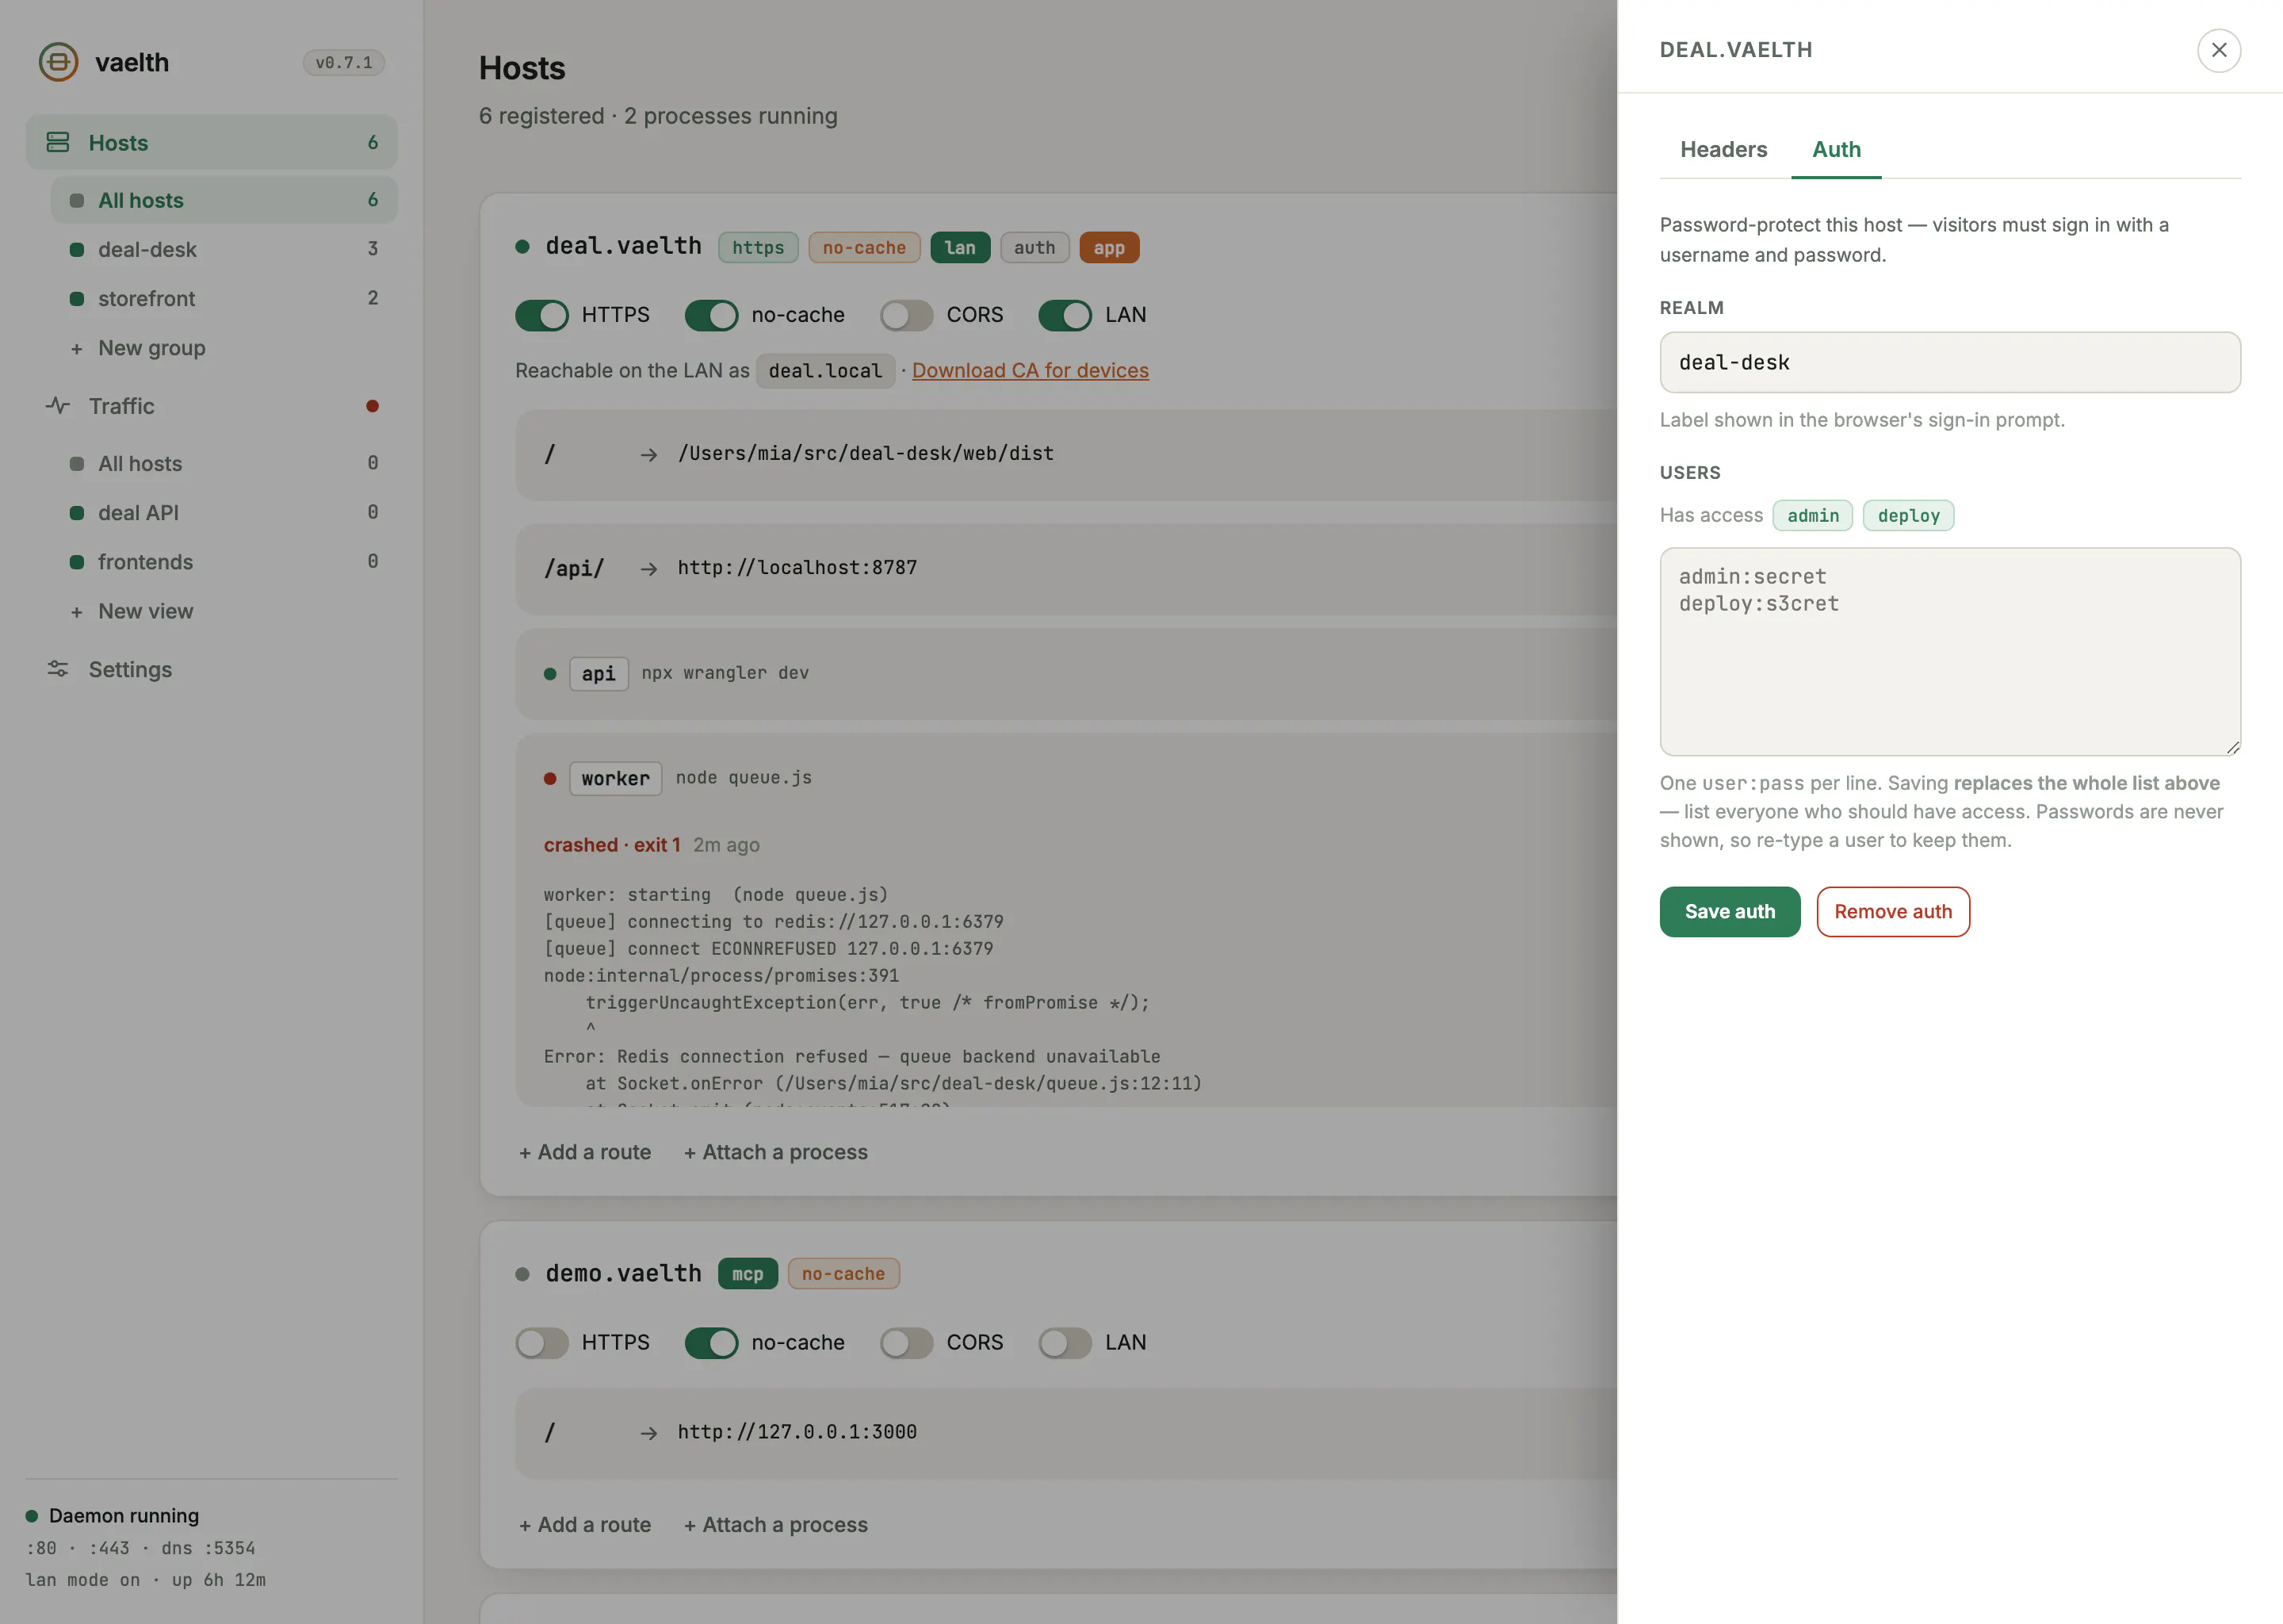Screen dimensions: 2283x1624
Task: Select the deal-desk group
Action: (224, 249)
